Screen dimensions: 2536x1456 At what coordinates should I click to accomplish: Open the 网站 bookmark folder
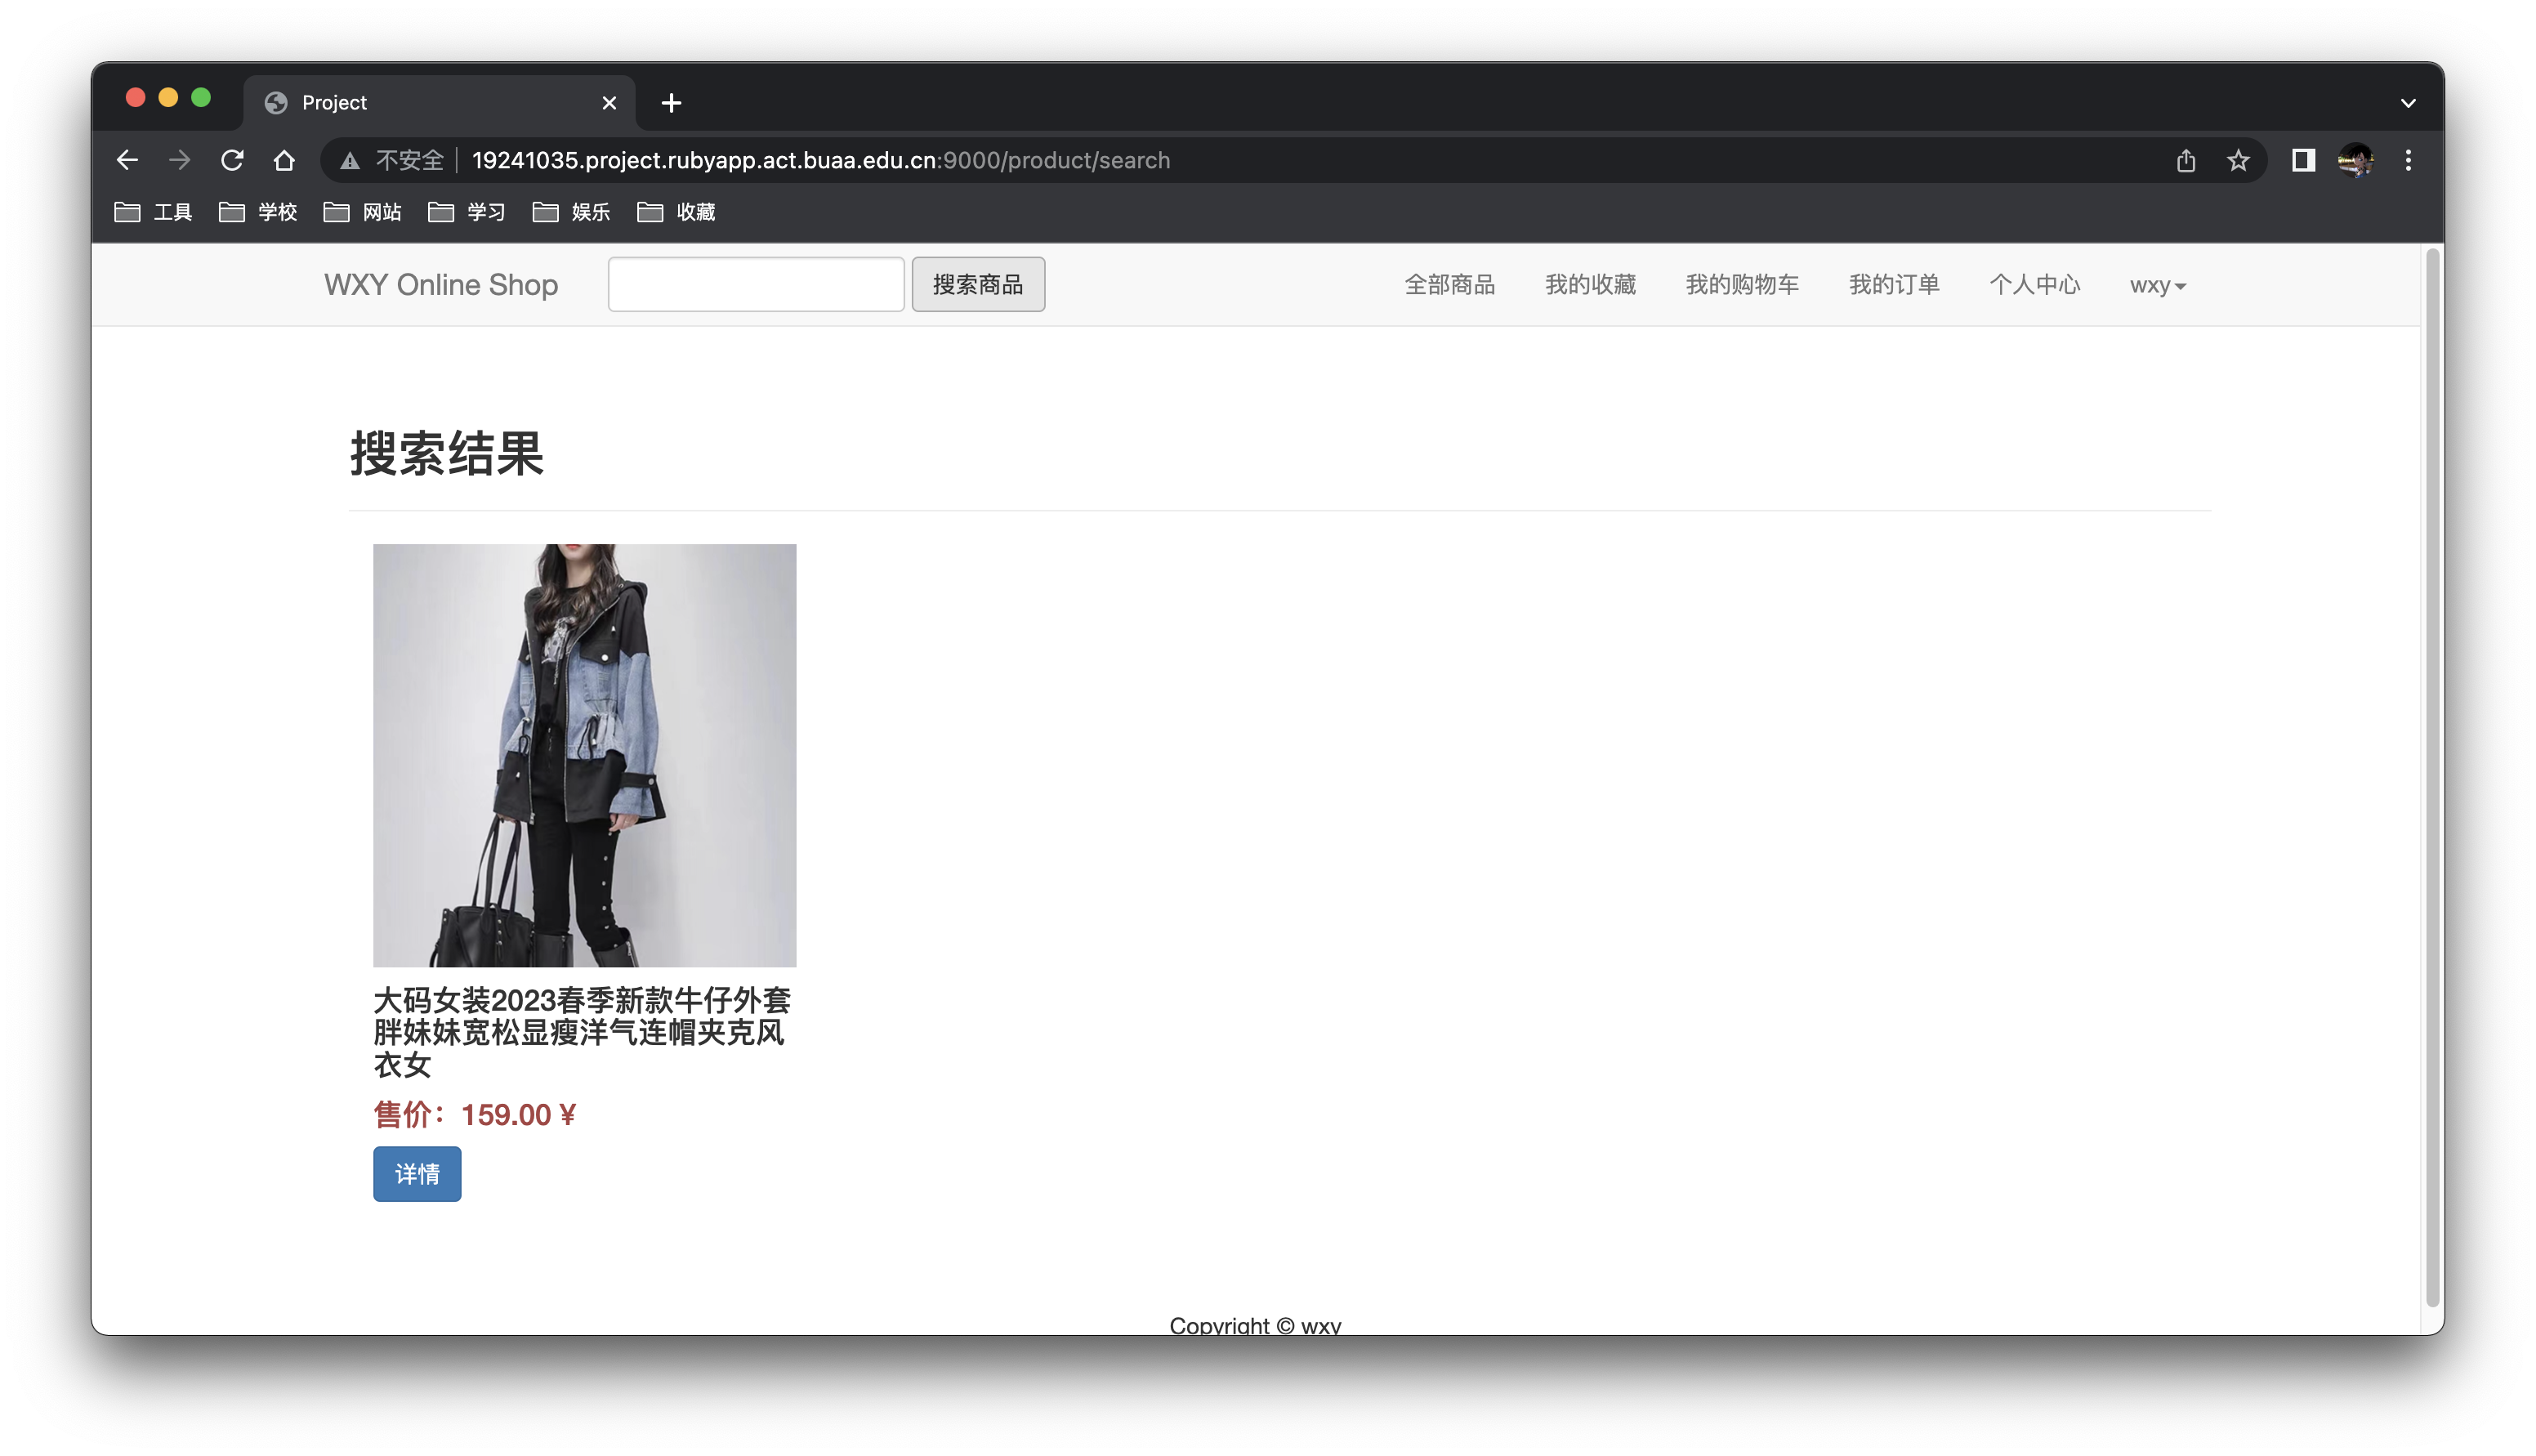[362, 212]
